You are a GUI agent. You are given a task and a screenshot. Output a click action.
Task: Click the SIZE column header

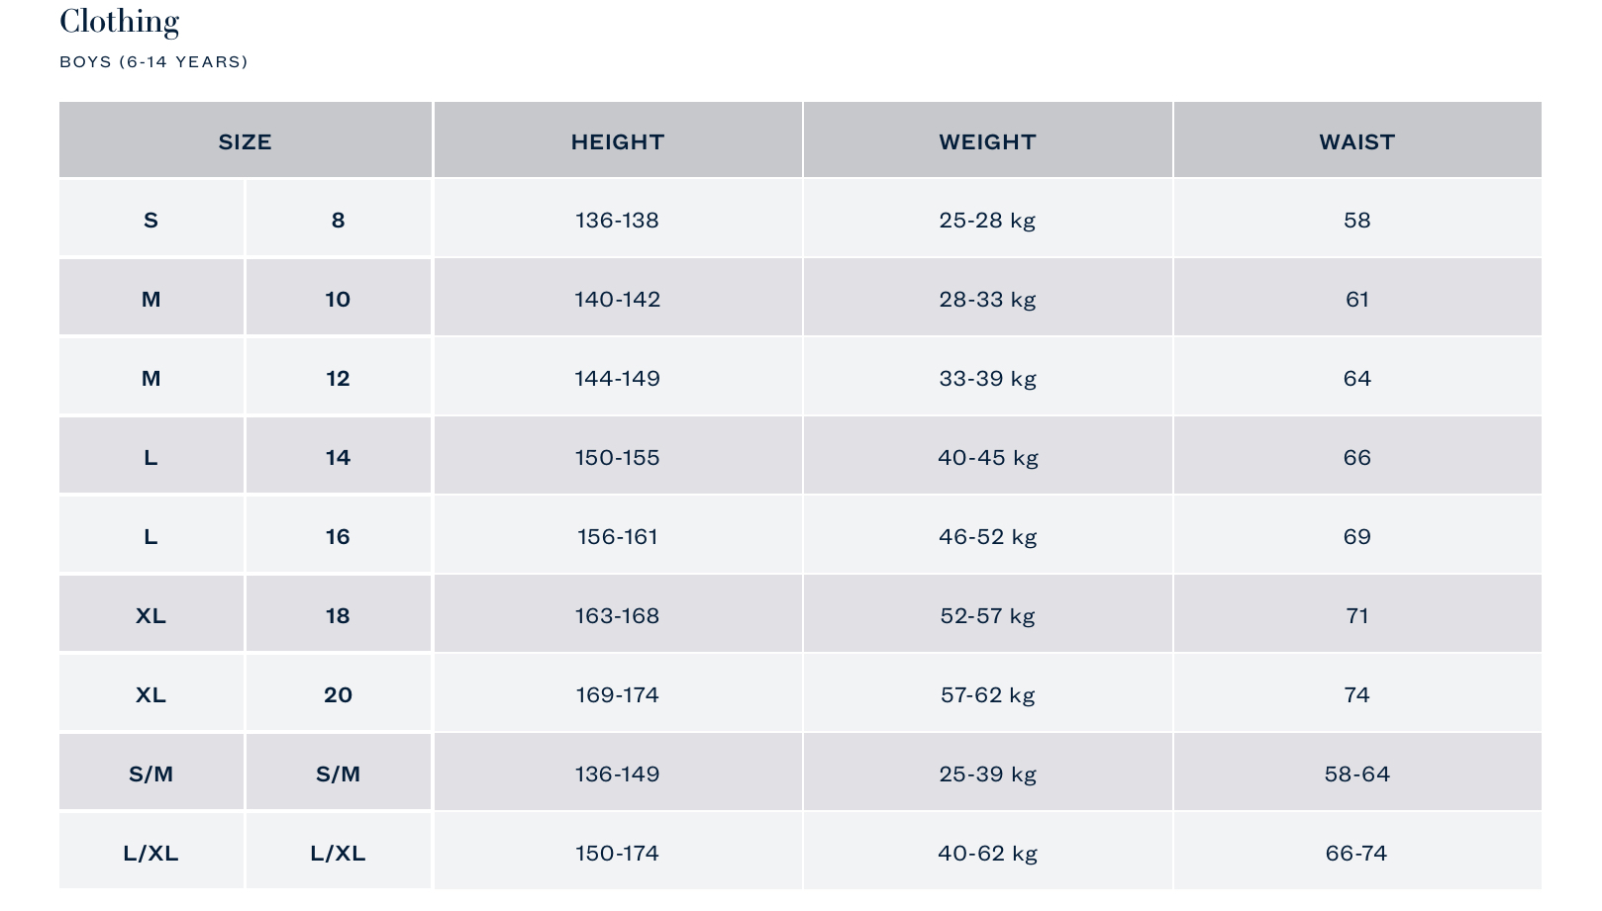click(245, 141)
